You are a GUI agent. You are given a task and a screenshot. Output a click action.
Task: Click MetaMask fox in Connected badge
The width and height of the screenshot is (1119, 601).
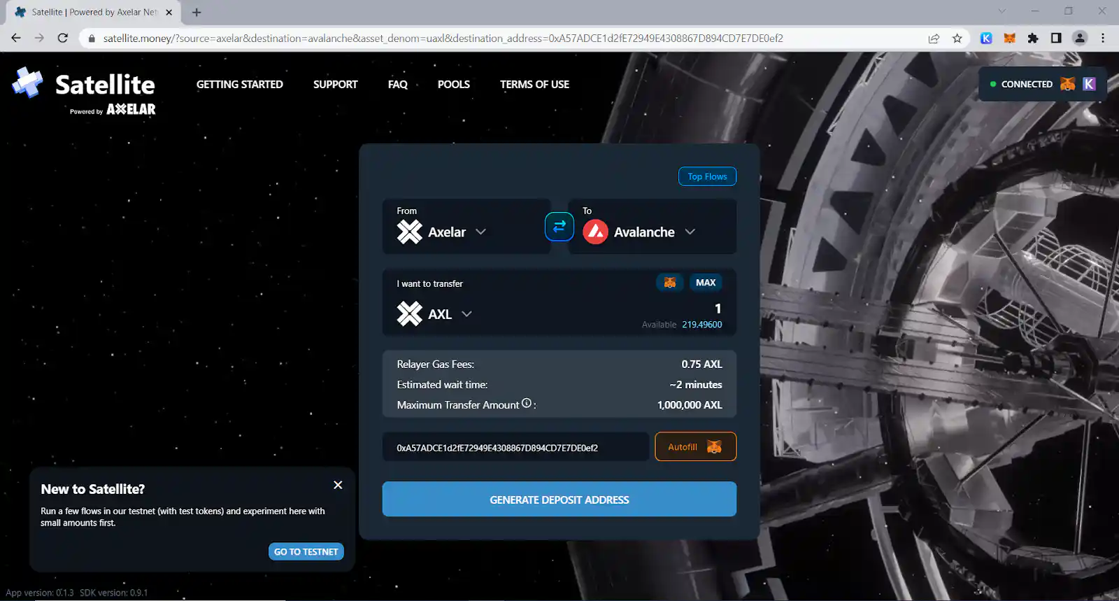(x=1067, y=84)
